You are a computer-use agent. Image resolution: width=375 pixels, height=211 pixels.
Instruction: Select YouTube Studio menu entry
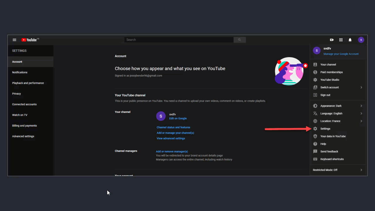338,80
